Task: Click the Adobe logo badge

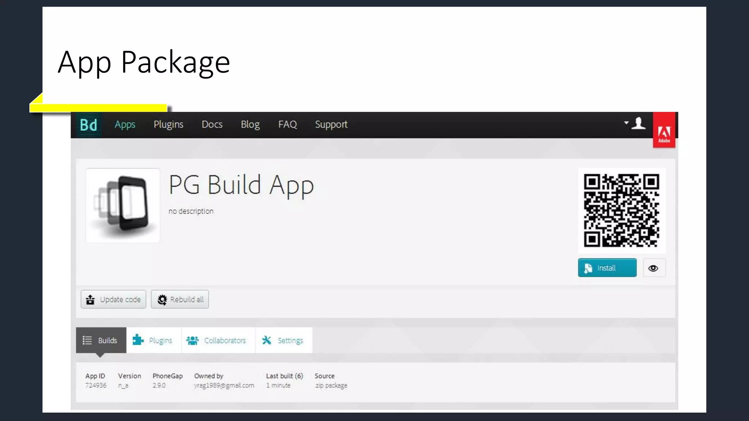Action: coord(664,130)
